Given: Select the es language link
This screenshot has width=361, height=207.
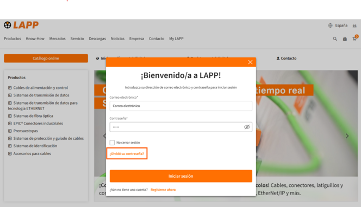Looking at the screenshot, I should coord(354,25).
